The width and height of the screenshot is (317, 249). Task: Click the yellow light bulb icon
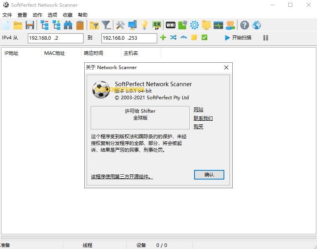tap(144, 25)
